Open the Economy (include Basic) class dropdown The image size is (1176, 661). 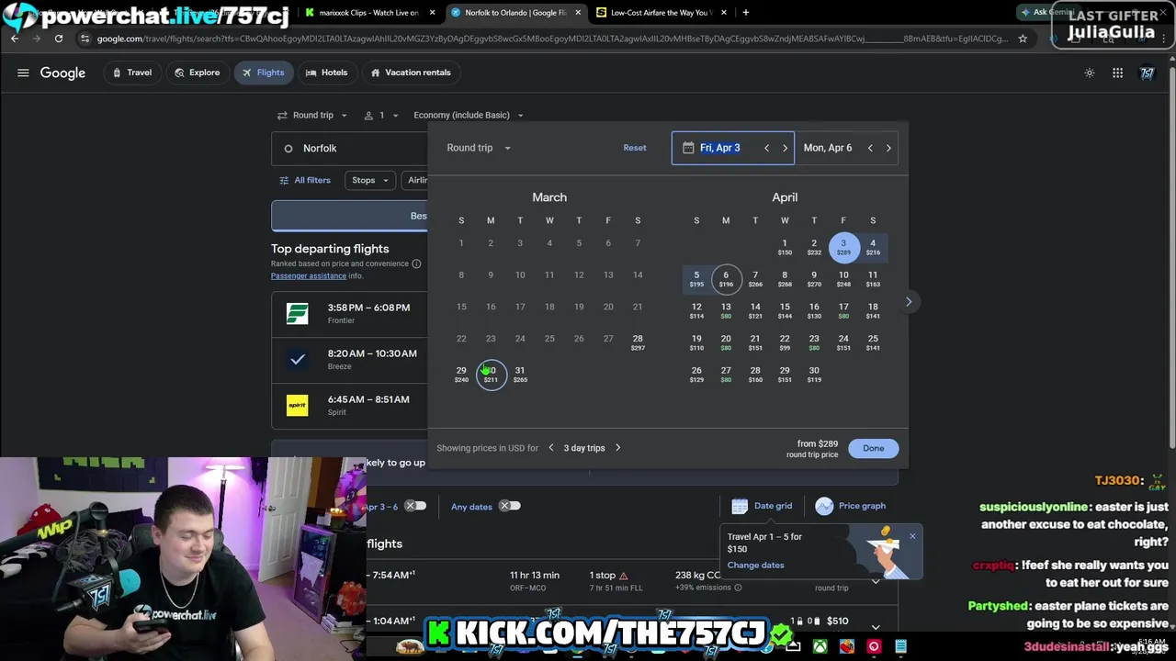point(469,115)
